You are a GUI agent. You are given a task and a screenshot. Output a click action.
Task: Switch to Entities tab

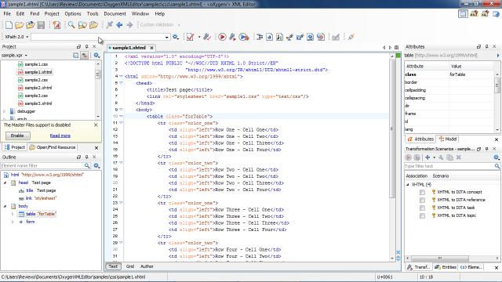tap(446, 267)
